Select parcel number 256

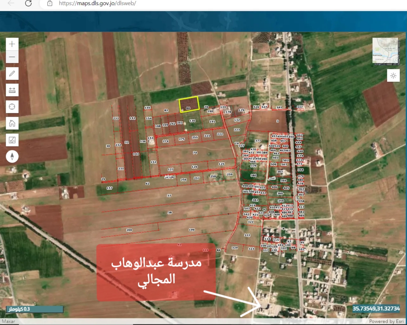pos(183,180)
